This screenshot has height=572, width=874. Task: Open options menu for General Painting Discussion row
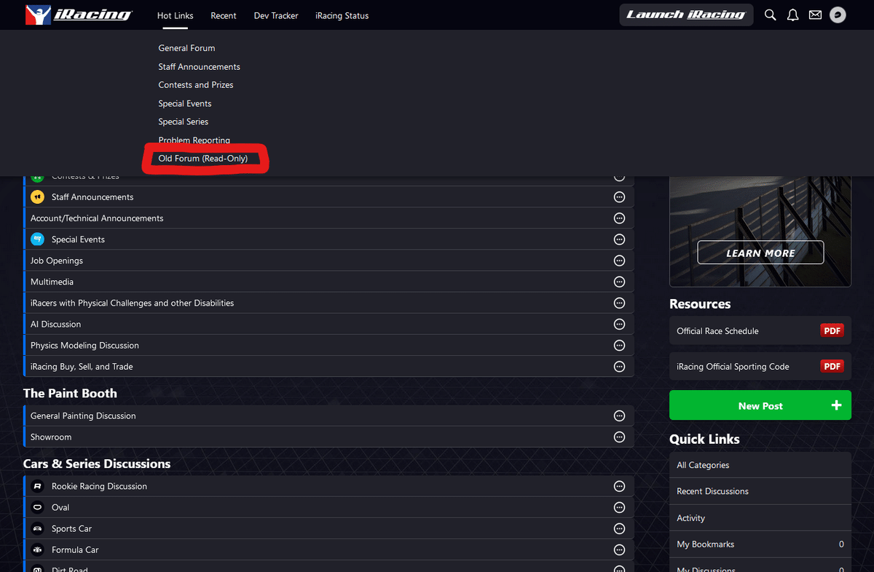click(619, 416)
